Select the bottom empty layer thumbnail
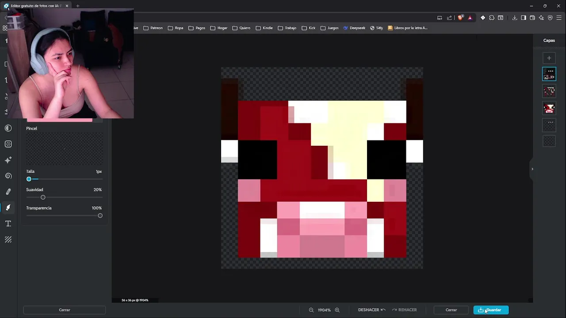The width and height of the screenshot is (566, 318). (549, 141)
